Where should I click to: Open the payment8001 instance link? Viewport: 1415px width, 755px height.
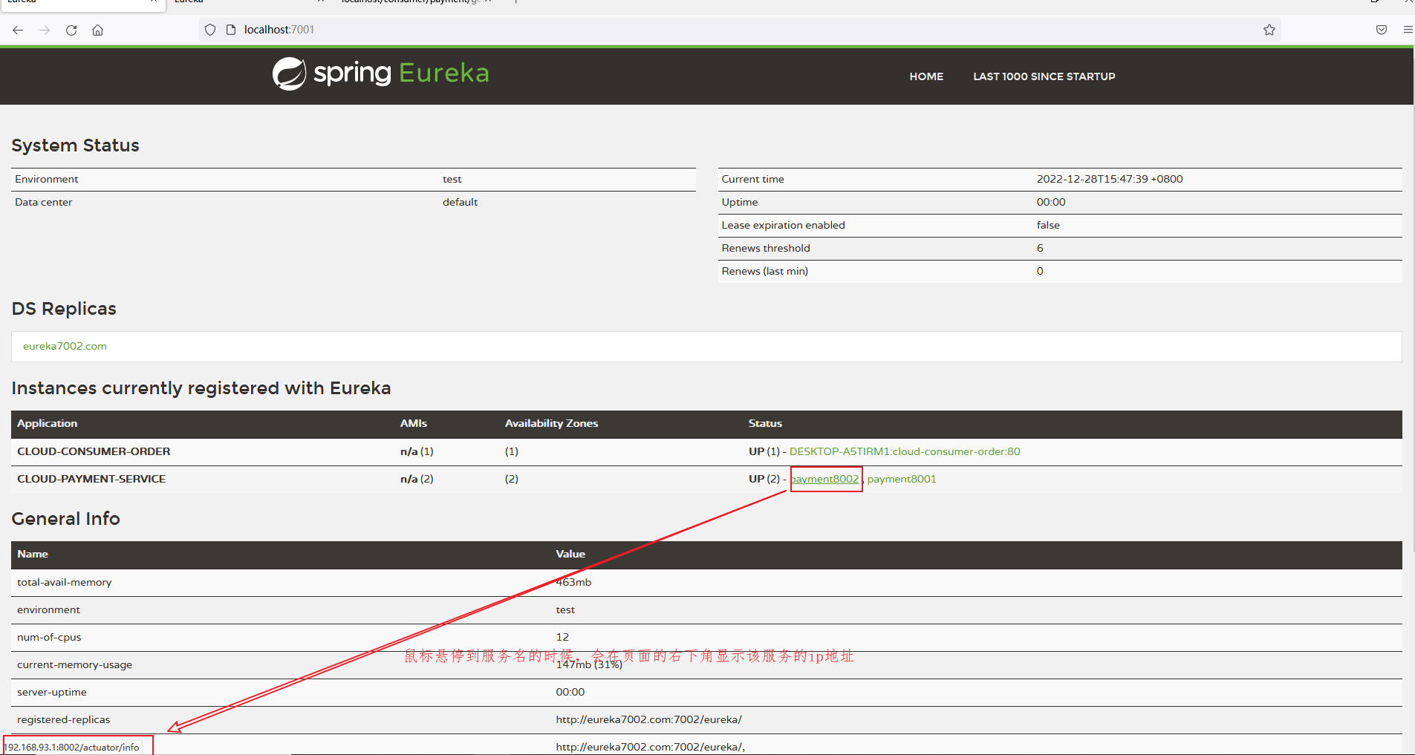pos(902,479)
